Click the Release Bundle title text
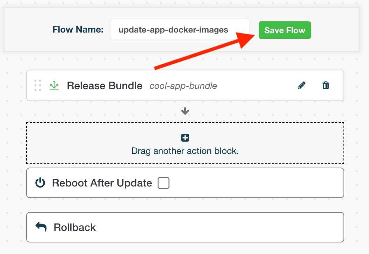The height and width of the screenshot is (254, 369). [104, 86]
